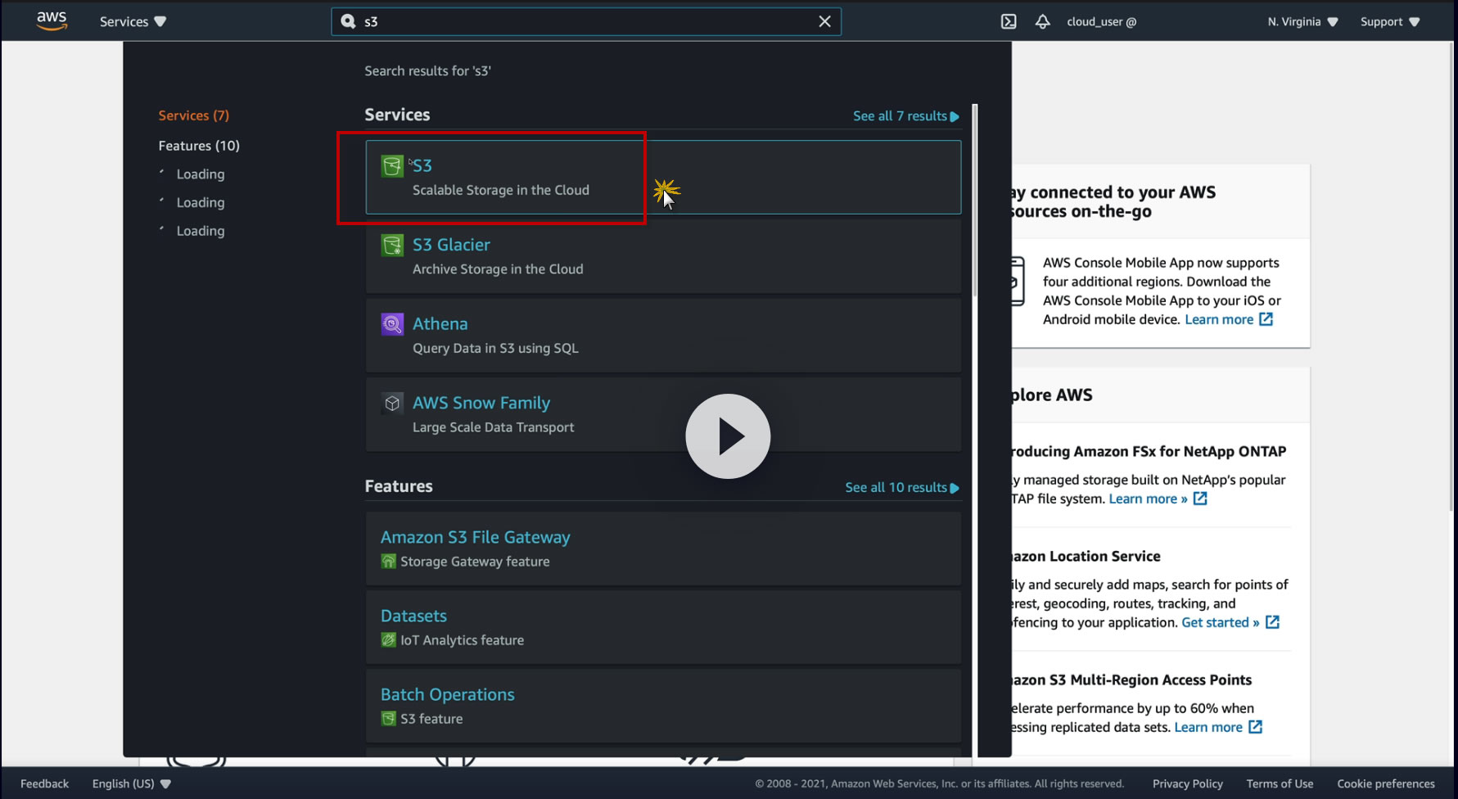Click Get started for Location Service
1458x799 pixels.
coord(1220,622)
